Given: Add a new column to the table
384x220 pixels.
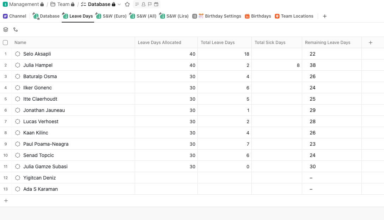Looking at the screenshot, I should 370,43.
